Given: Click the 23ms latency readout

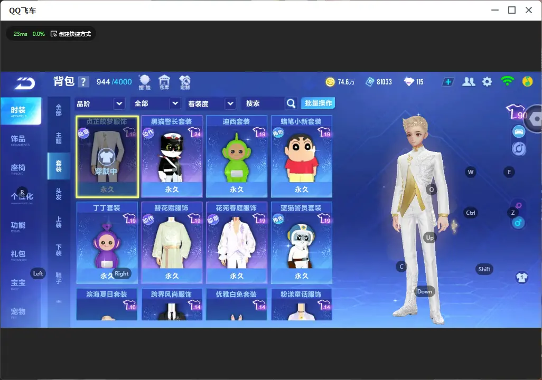Looking at the screenshot, I should pos(21,34).
